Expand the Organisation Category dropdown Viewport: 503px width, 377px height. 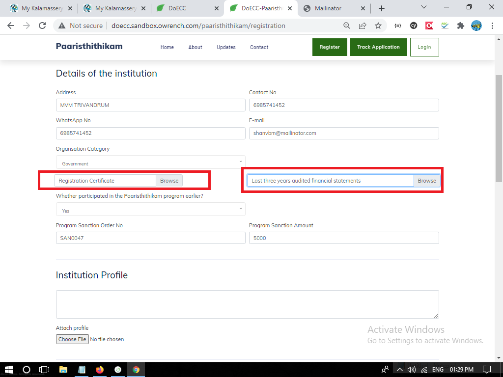150,162
